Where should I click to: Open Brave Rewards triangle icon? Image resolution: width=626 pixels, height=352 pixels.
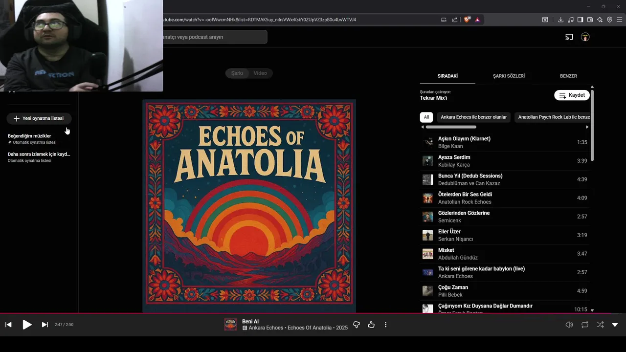[x=477, y=20]
